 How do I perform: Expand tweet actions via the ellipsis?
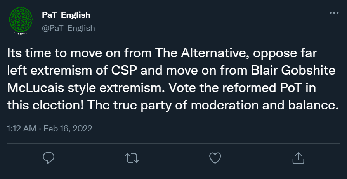(x=334, y=13)
